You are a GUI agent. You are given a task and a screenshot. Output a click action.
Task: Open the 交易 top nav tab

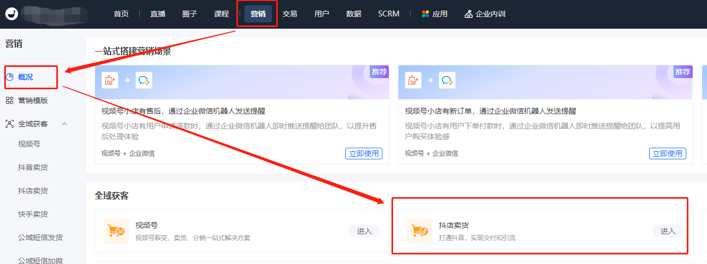(x=290, y=14)
